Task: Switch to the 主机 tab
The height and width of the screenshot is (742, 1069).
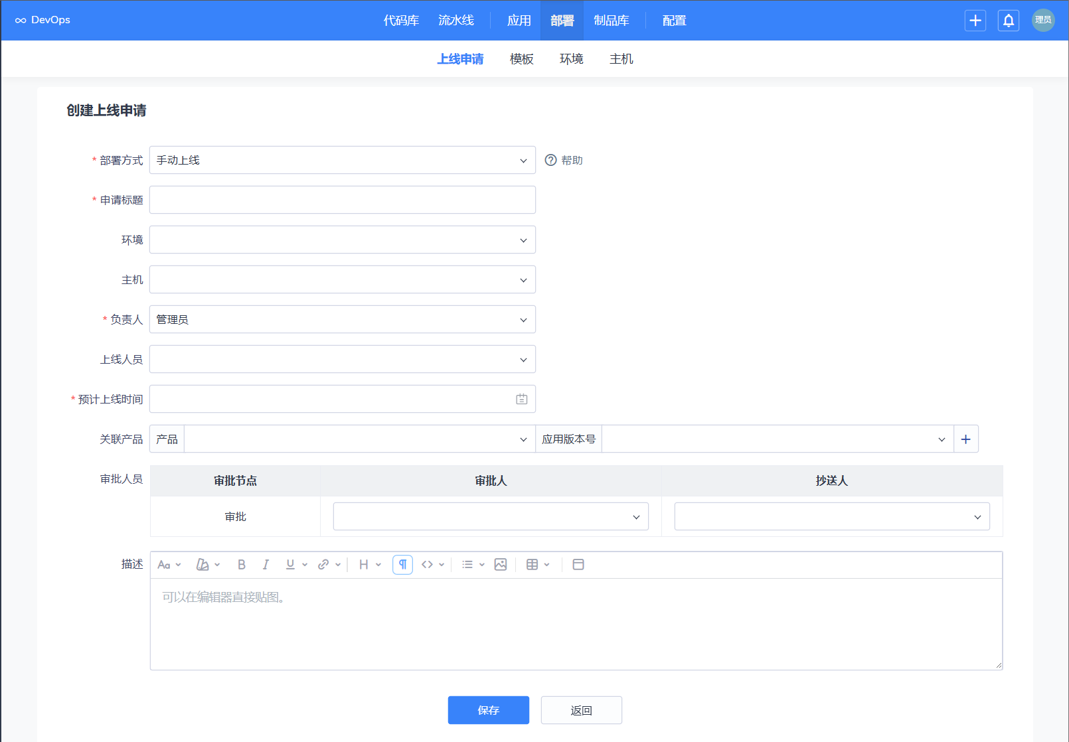Action: (621, 59)
